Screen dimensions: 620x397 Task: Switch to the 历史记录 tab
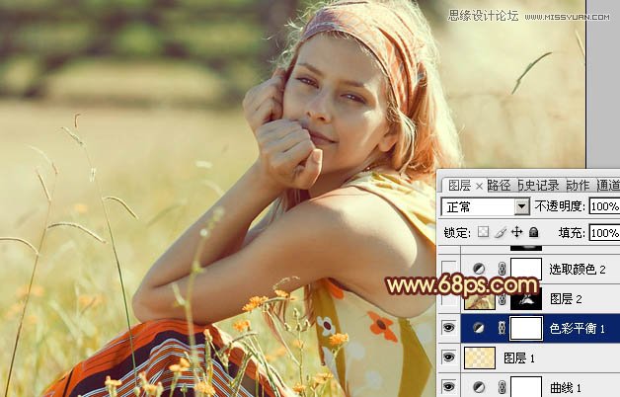pyautogui.click(x=538, y=186)
